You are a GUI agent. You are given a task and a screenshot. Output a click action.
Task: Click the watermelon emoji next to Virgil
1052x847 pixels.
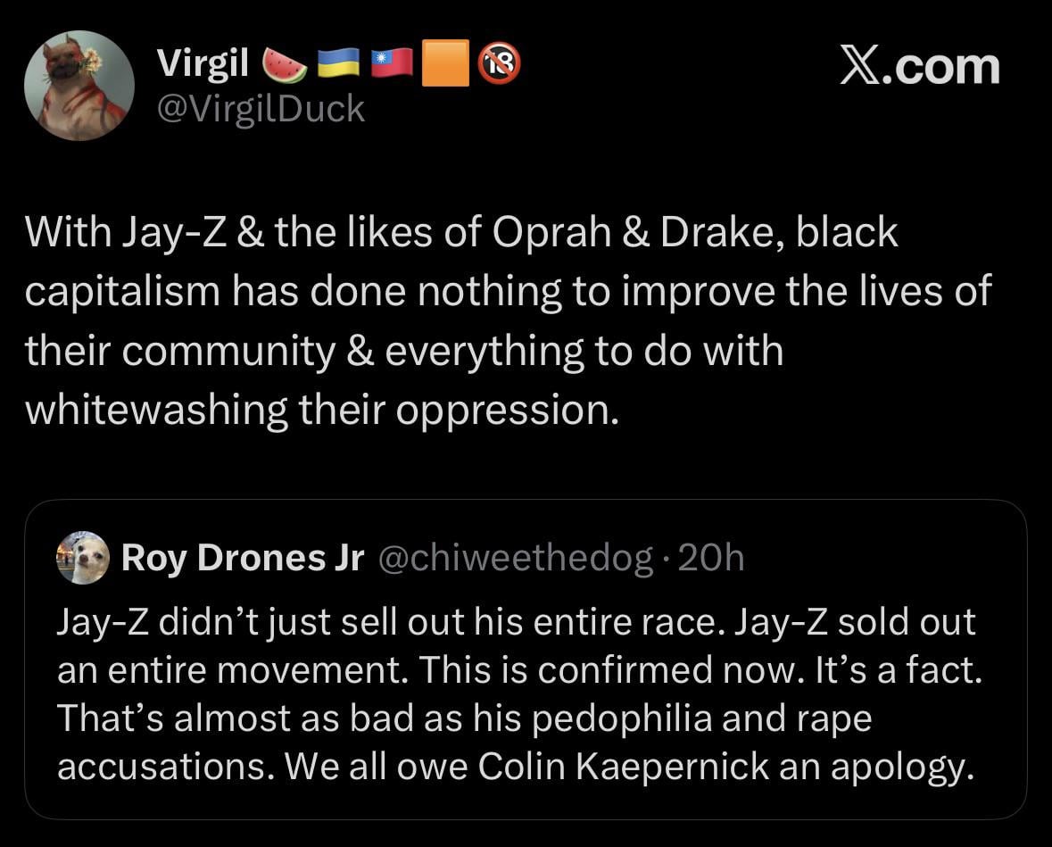coord(284,65)
